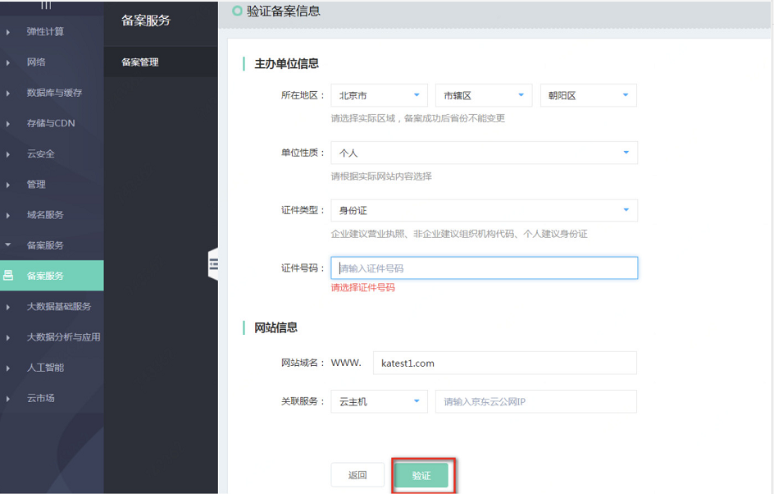Click the 网站信息 section heading
This screenshot has width=774, height=494.
(x=275, y=327)
